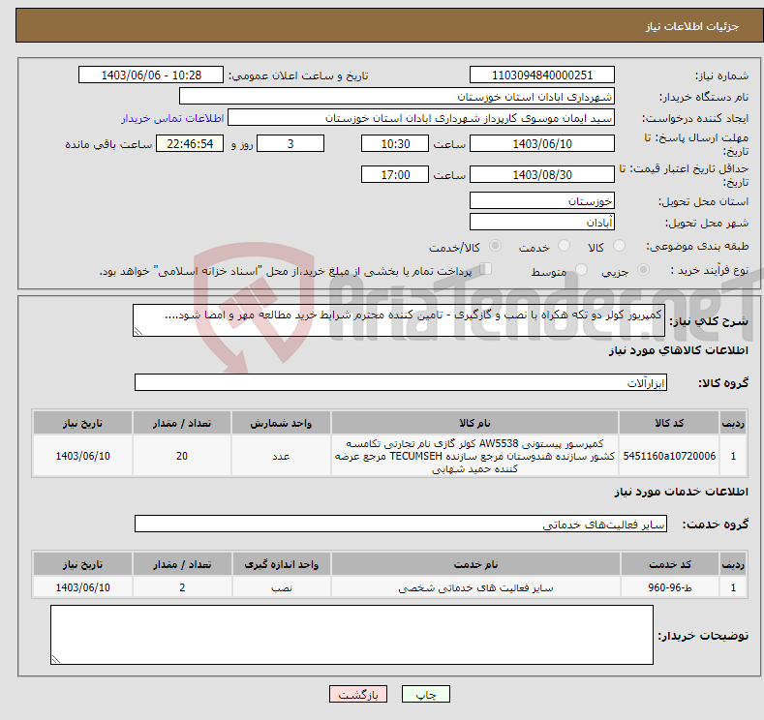The height and width of the screenshot is (720, 764).
Task: Click the buyer organization name field
Action: click(x=397, y=97)
